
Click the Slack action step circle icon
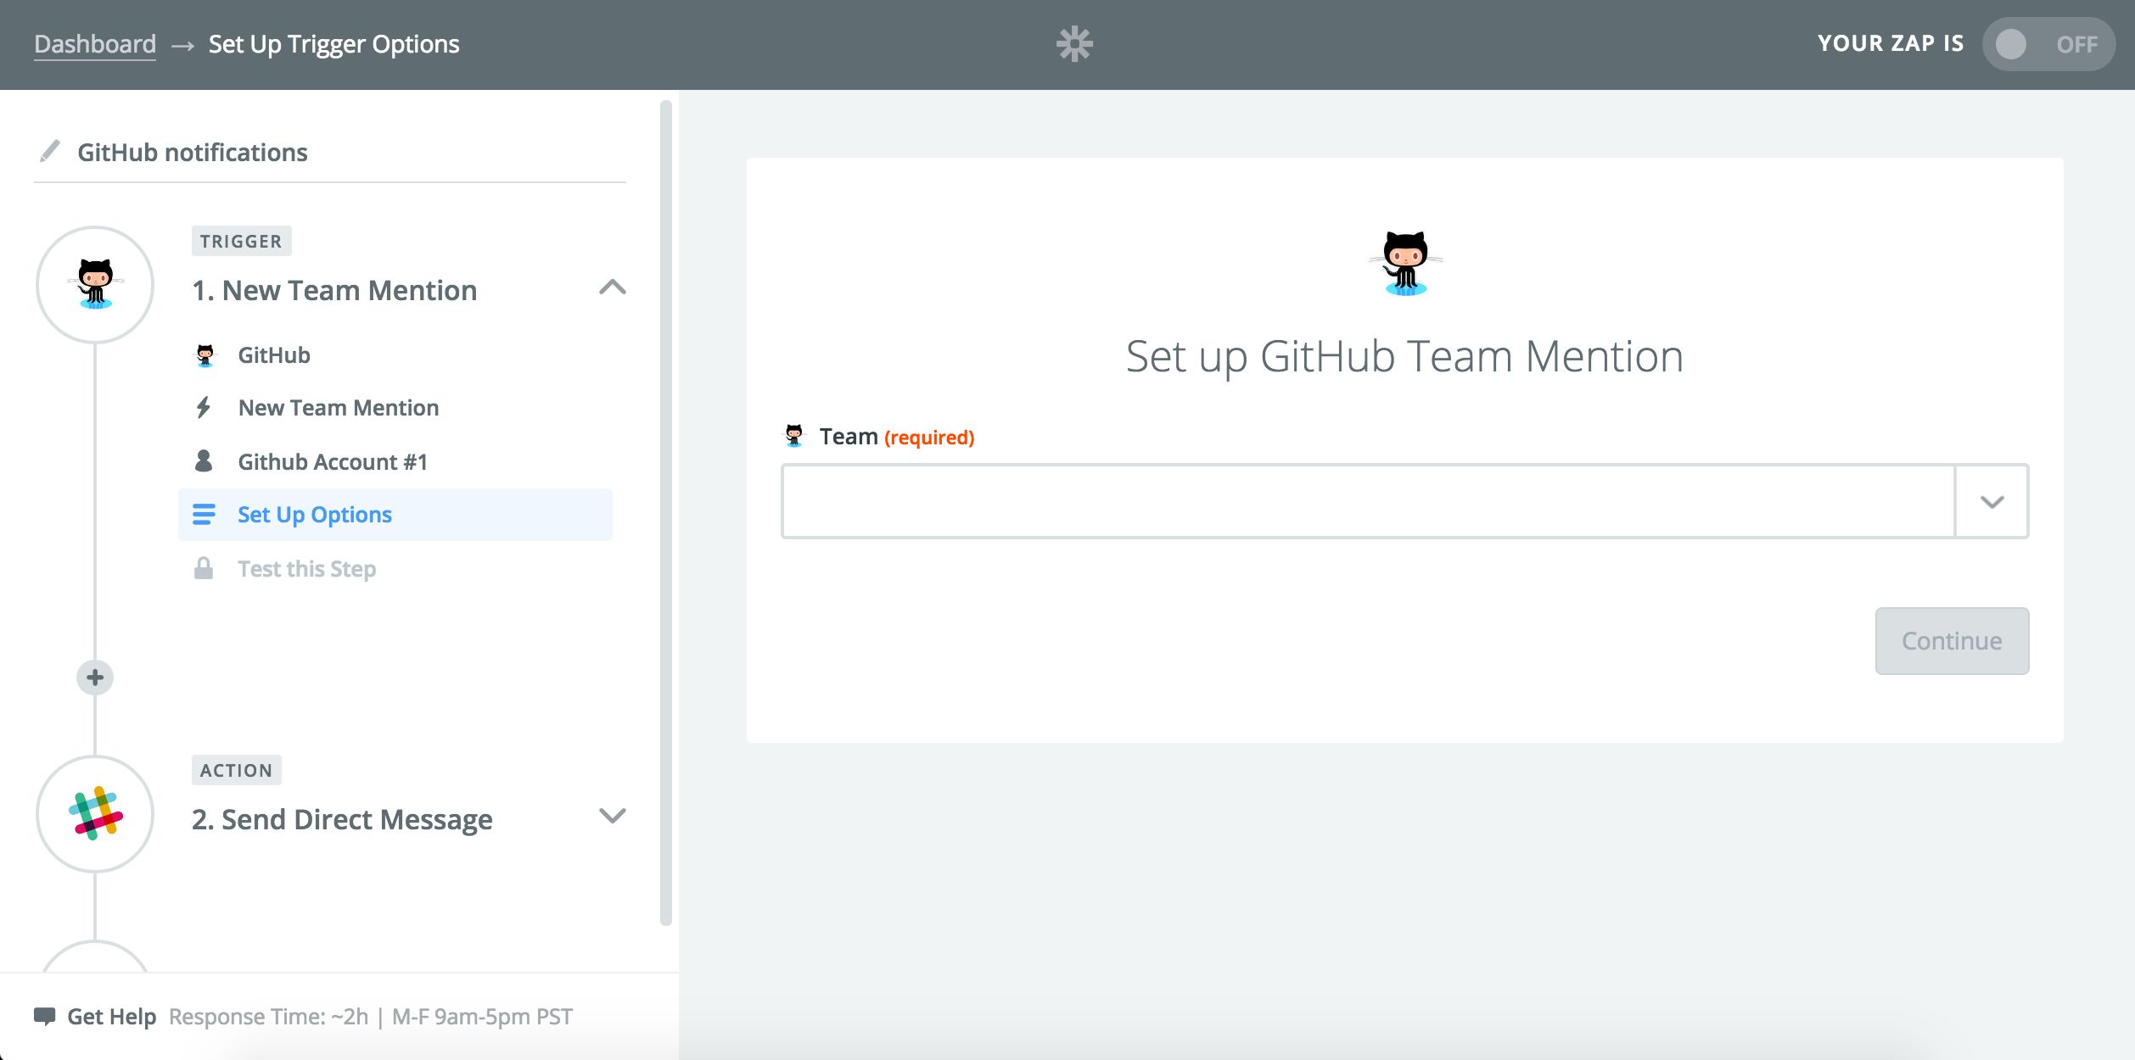[95, 814]
